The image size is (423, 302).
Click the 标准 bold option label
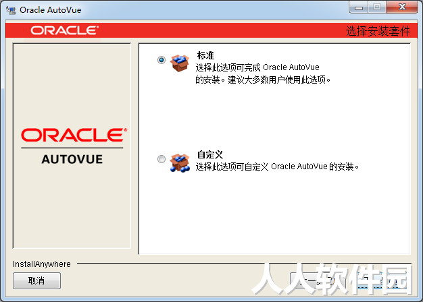(x=205, y=55)
